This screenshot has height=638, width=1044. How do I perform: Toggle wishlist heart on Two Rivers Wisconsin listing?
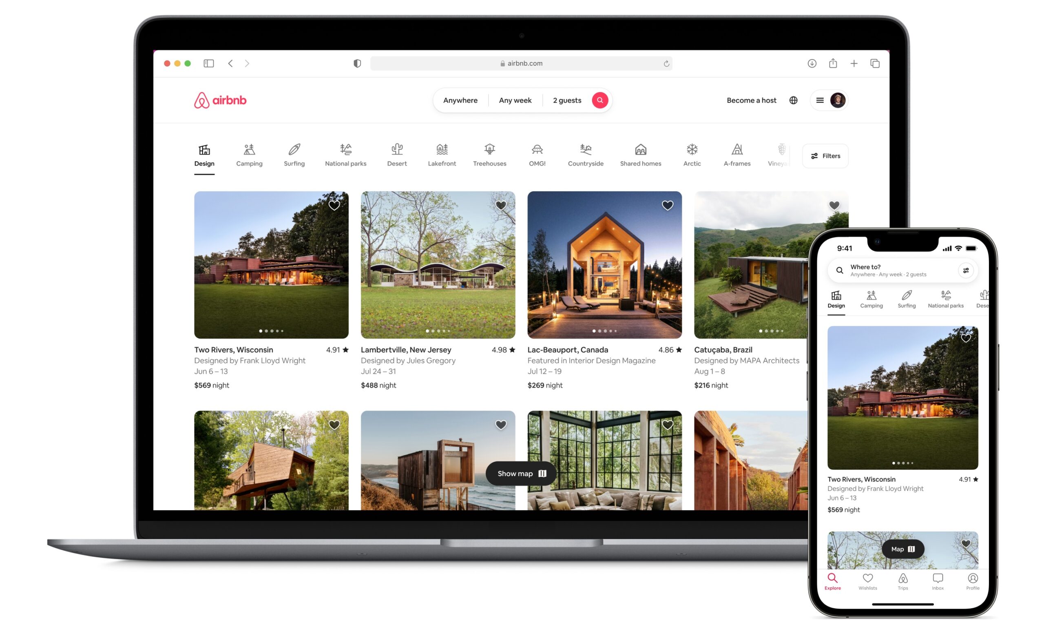(335, 205)
